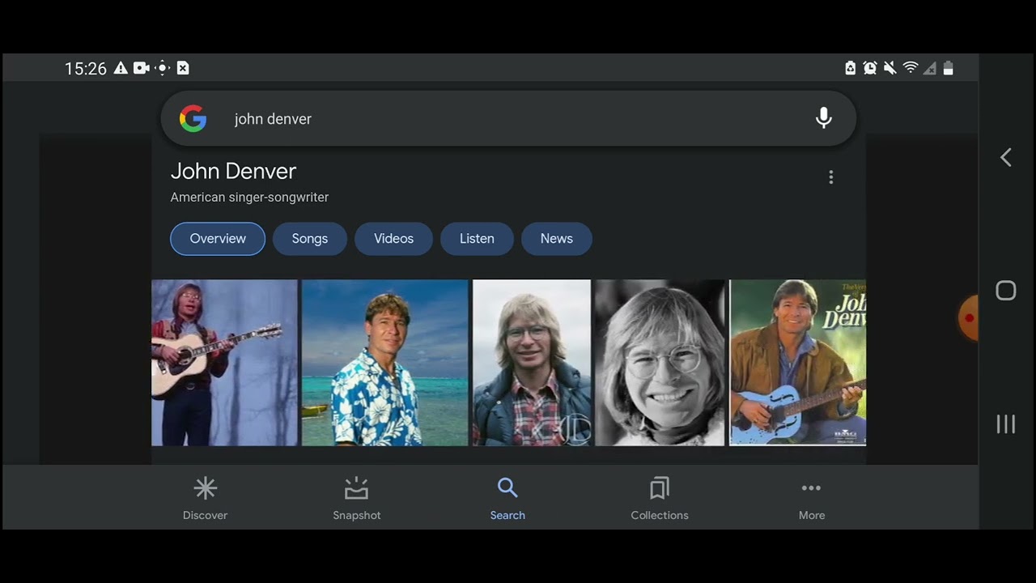Tap the alarm clock status icon
Image resolution: width=1036 pixels, height=583 pixels.
tap(870, 68)
